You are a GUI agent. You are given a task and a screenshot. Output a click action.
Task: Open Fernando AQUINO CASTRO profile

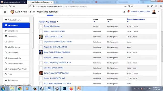[54, 31]
